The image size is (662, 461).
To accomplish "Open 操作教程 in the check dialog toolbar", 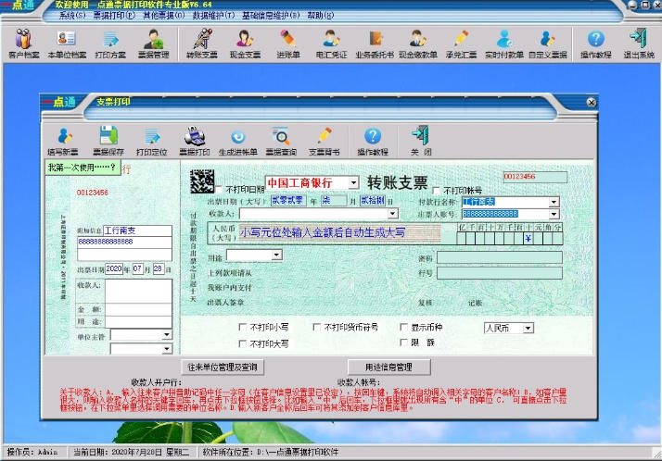I will pos(373,141).
